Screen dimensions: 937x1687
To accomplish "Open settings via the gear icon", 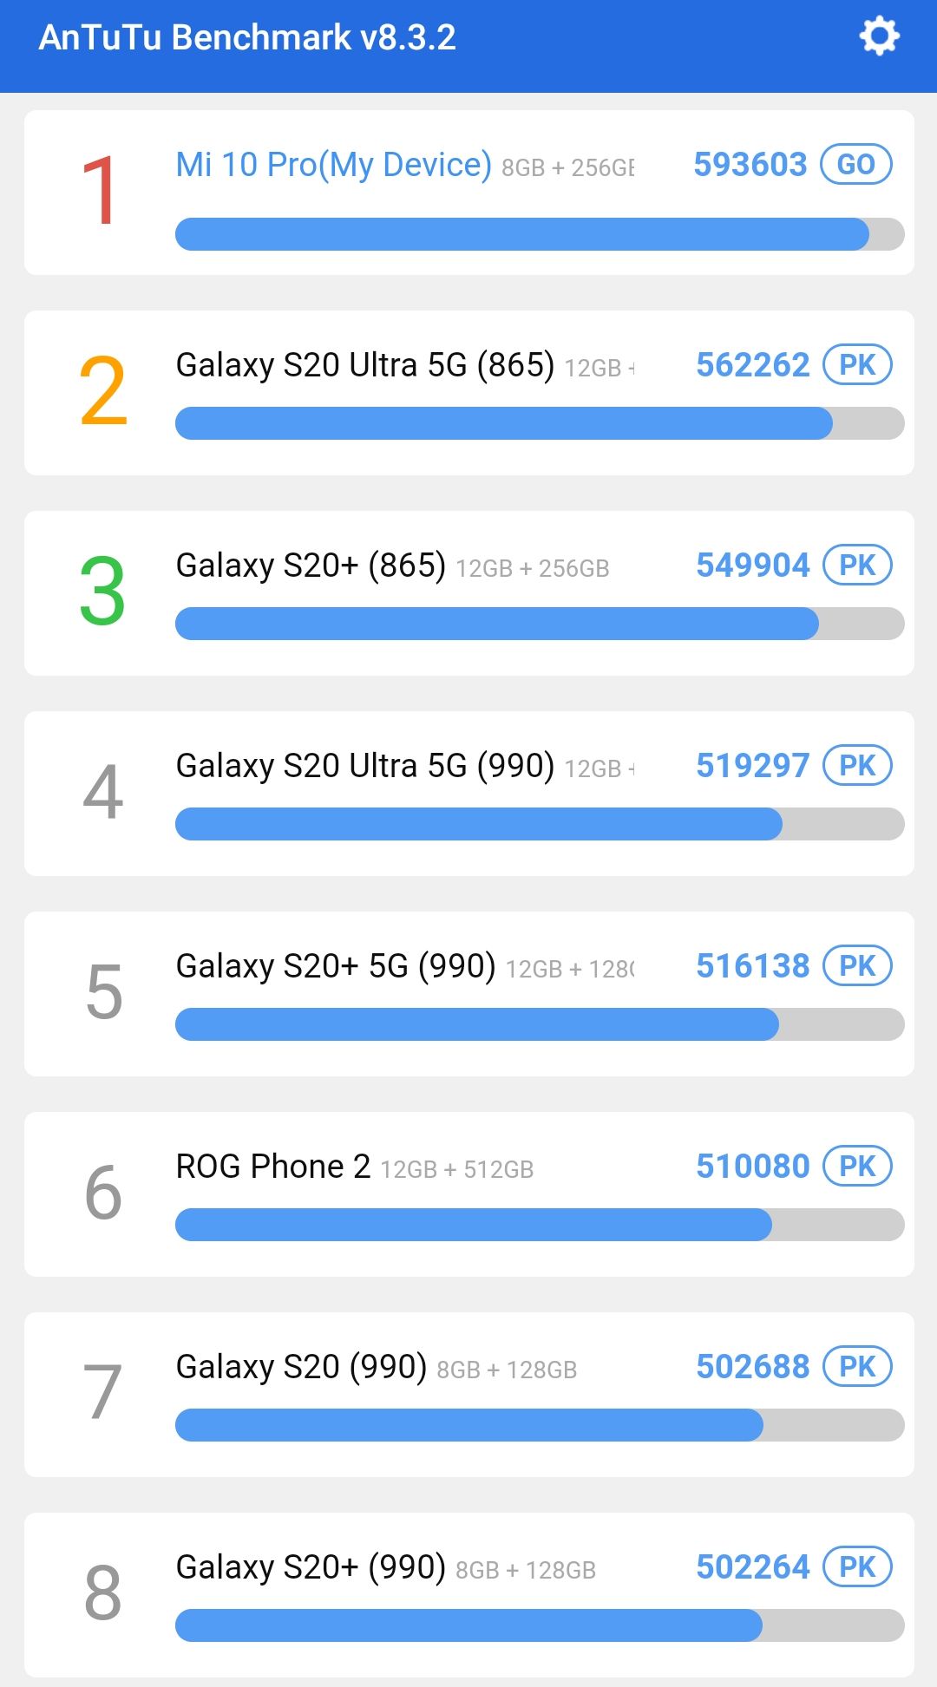I will tap(879, 37).
